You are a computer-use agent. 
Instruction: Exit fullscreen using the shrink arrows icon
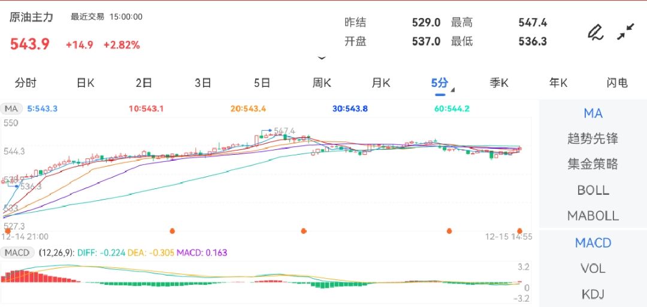[x=626, y=32]
